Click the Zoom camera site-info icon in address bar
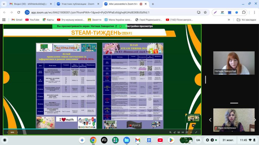 tap(27, 12)
